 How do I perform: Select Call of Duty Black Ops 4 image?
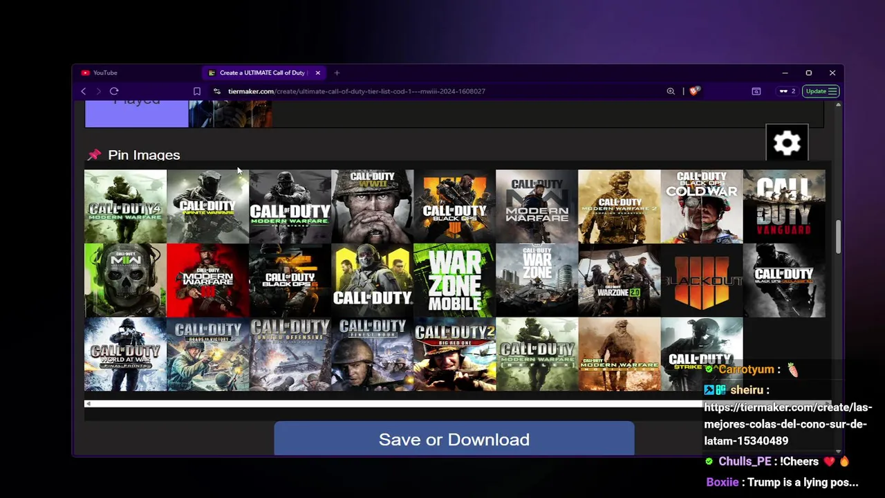[x=454, y=206]
